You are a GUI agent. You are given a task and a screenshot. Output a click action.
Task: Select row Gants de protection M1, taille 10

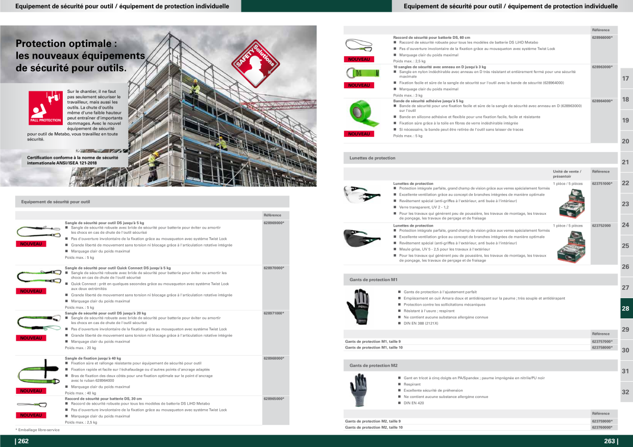coord(480,347)
